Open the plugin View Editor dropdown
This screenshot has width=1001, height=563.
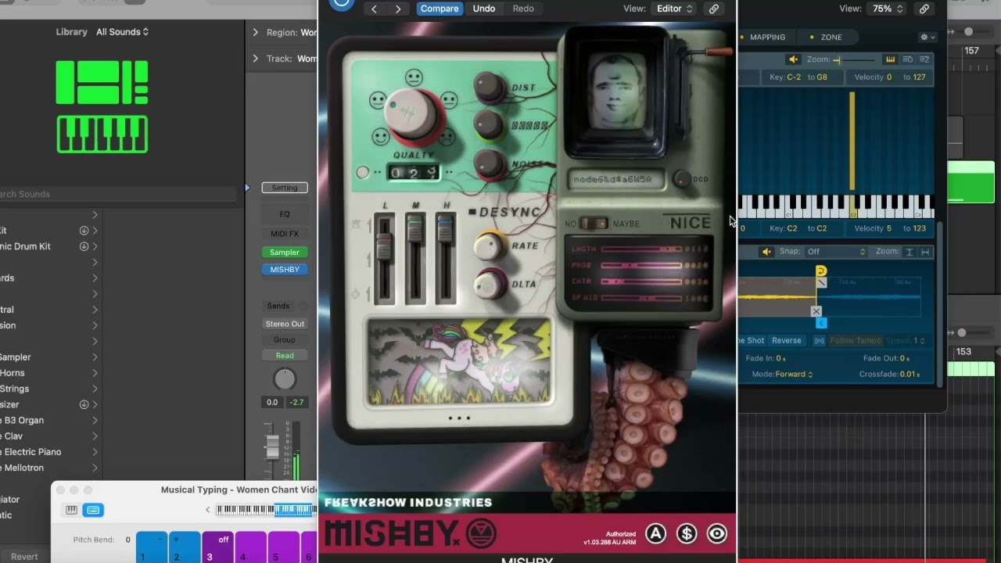point(674,9)
